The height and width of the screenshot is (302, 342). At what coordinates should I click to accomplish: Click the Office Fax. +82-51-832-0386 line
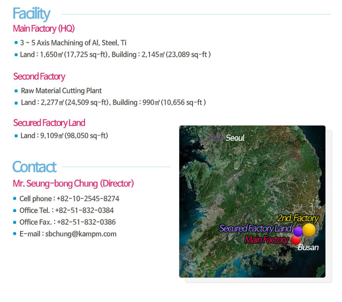pos(67,222)
